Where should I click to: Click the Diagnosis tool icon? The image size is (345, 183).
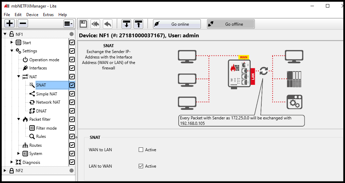[x=18, y=162]
